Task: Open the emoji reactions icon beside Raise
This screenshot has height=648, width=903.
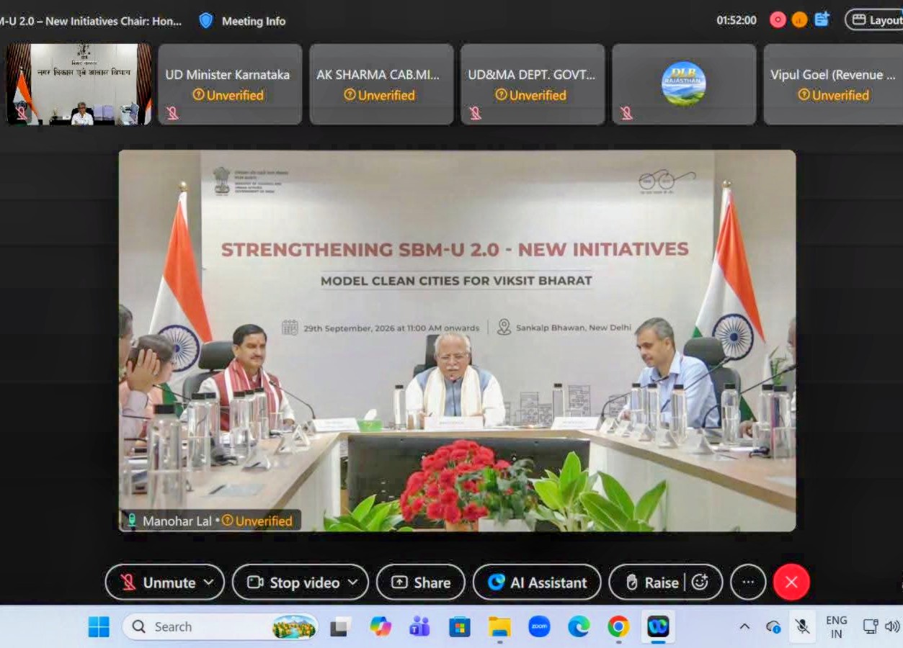Action: coord(700,582)
